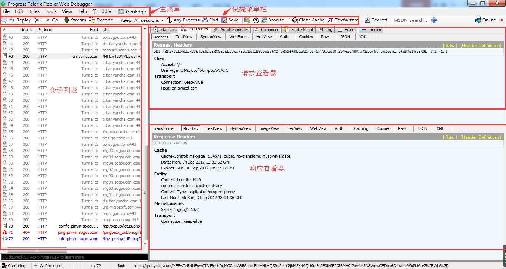This screenshot has height=269, width=506.
Task: Open the TextWizard tool
Action: pos(344,20)
